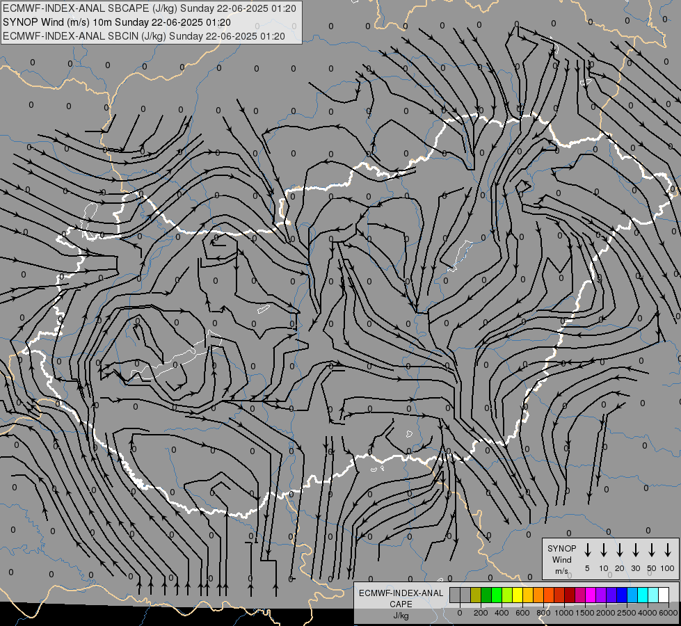Click the 1500 tick label in CAPE legend
681x626 pixels.
tap(585, 613)
